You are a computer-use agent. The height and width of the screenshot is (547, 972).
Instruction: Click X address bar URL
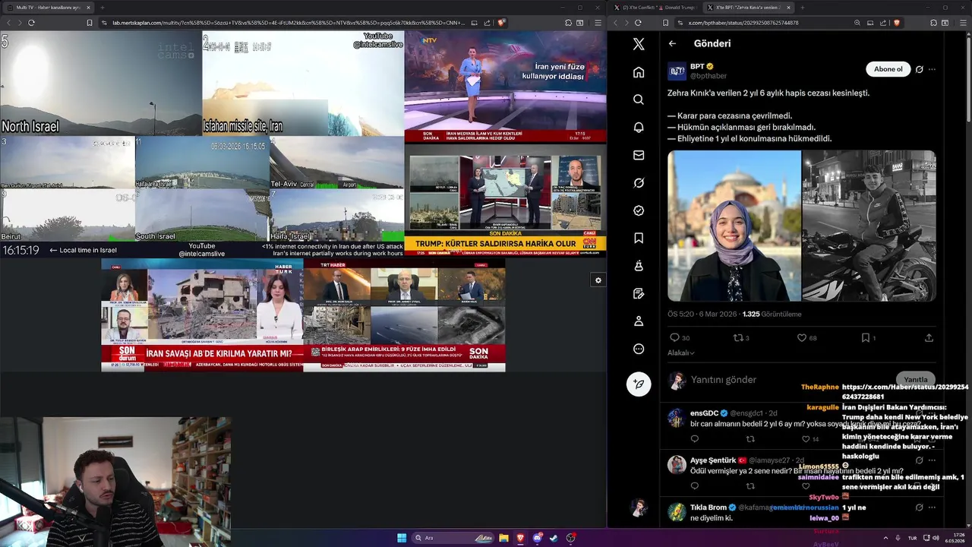(x=743, y=23)
